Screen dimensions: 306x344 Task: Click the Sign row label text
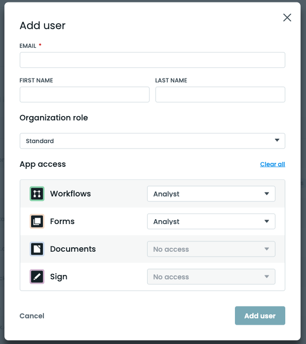(59, 276)
